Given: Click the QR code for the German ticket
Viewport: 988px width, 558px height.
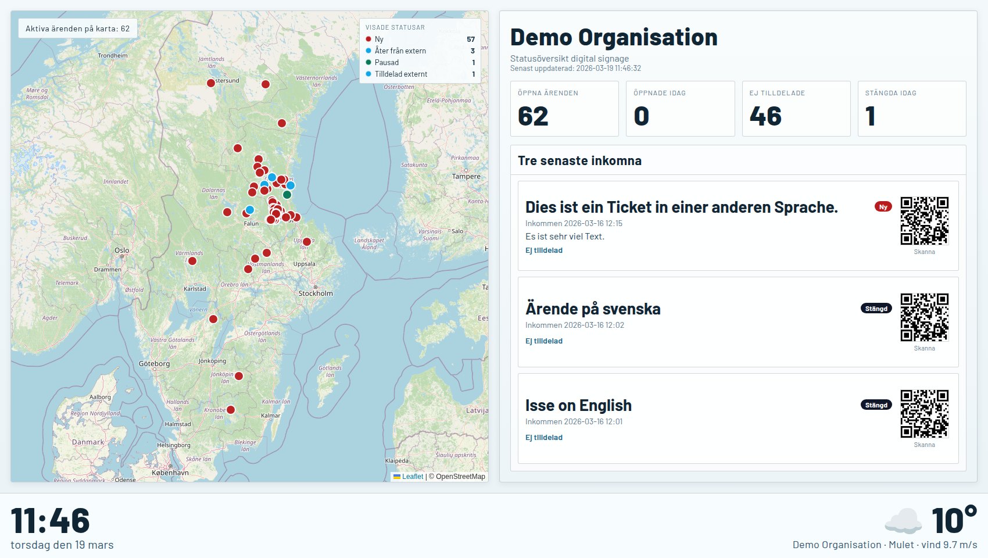Looking at the screenshot, I should (x=925, y=221).
